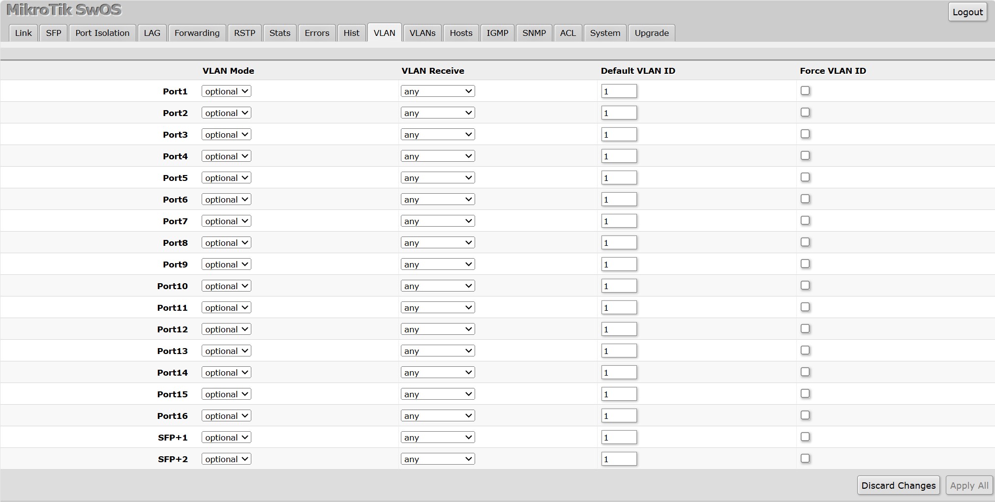Screen dimensions: 995x502
Task: Switch to the Port Isolation tab
Action: pos(102,33)
